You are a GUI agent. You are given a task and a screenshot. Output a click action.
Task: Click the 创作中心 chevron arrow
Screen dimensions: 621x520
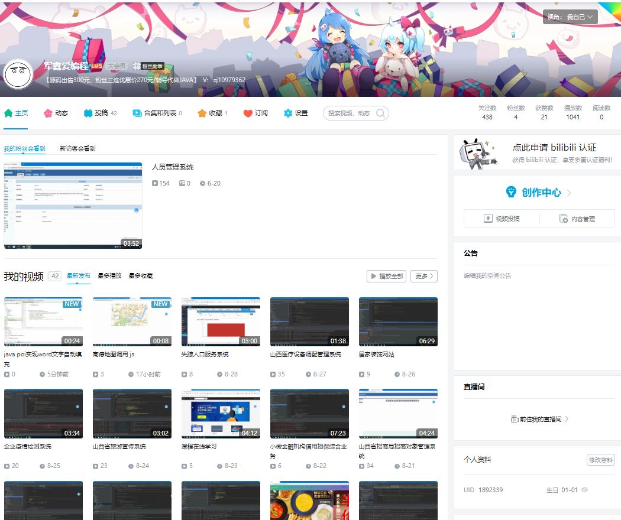(569, 193)
